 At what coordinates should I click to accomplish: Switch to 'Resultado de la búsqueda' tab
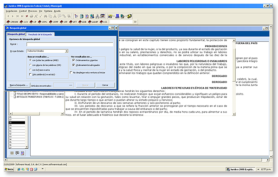tap(40, 34)
